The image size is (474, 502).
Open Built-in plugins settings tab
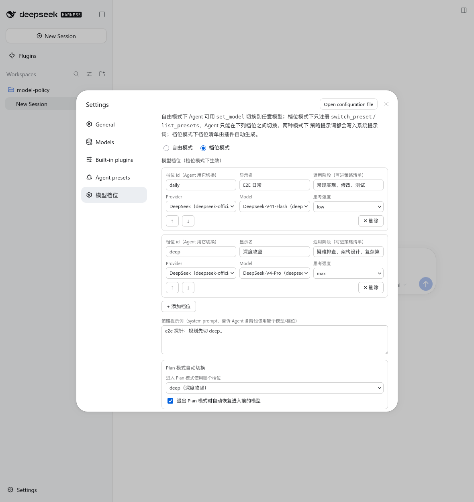tap(114, 160)
